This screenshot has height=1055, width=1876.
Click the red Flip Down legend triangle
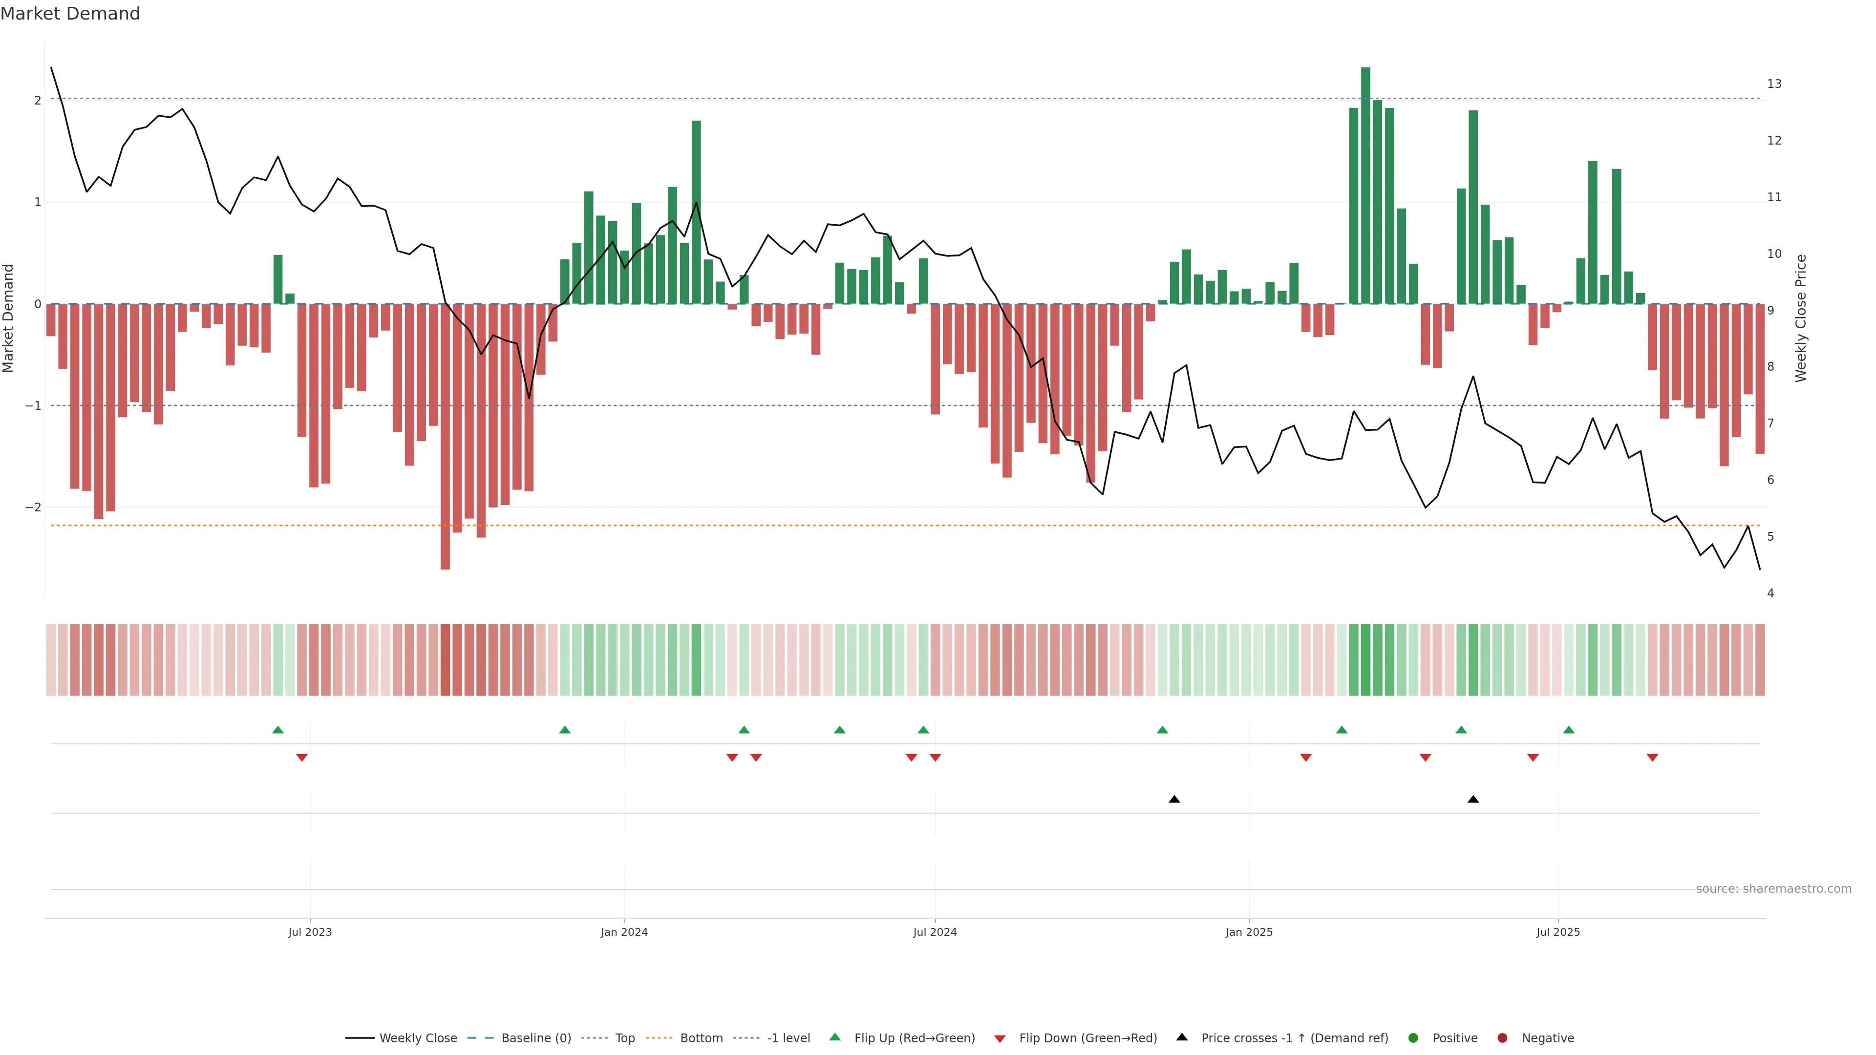1000,1038
